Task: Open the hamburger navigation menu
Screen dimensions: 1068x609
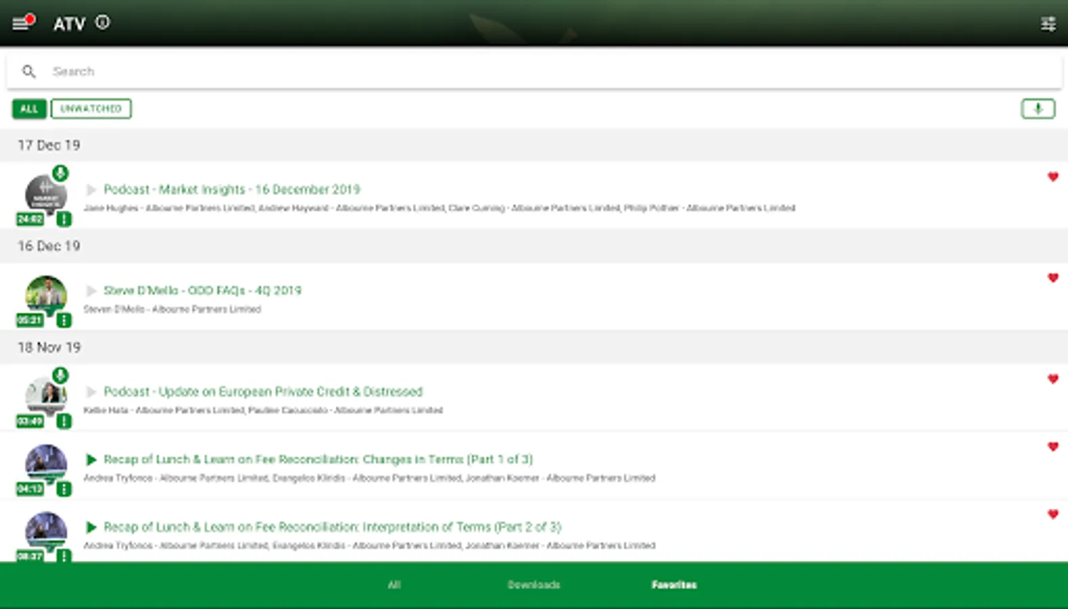Action: tap(22, 23)
